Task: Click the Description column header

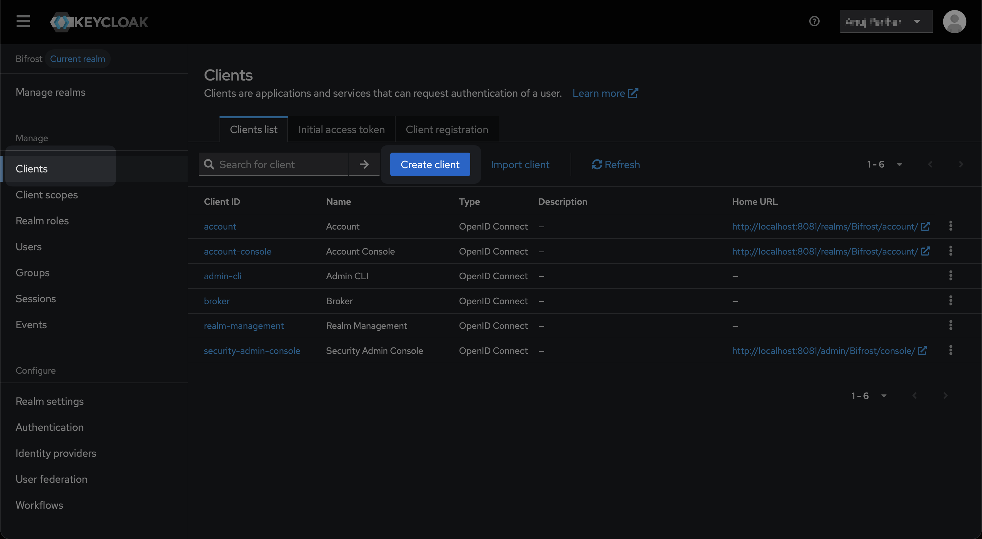Action: tap(563, 202)
